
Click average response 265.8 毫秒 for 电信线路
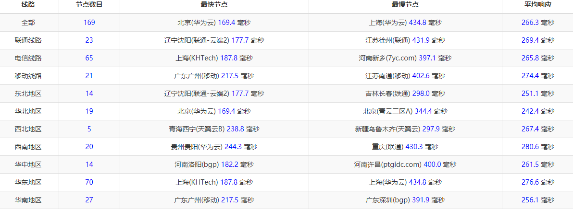pos(538,59)
